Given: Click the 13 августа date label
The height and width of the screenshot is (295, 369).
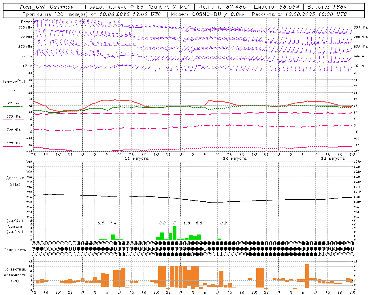Looking at the screenshot, I should (x=333, y=158).
